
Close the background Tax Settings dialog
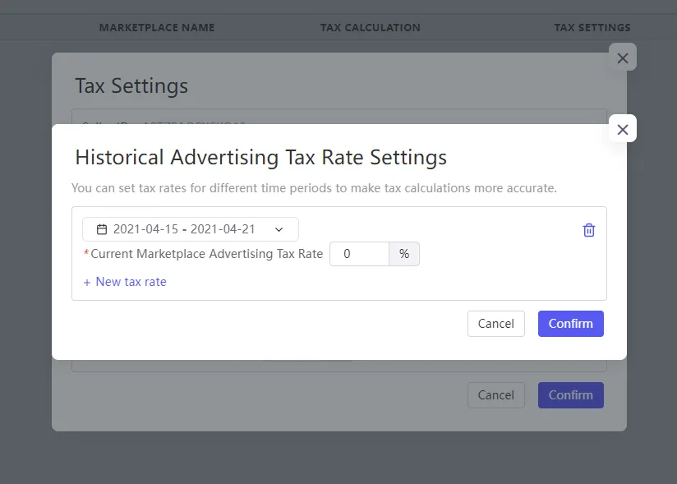click(623, 58)
